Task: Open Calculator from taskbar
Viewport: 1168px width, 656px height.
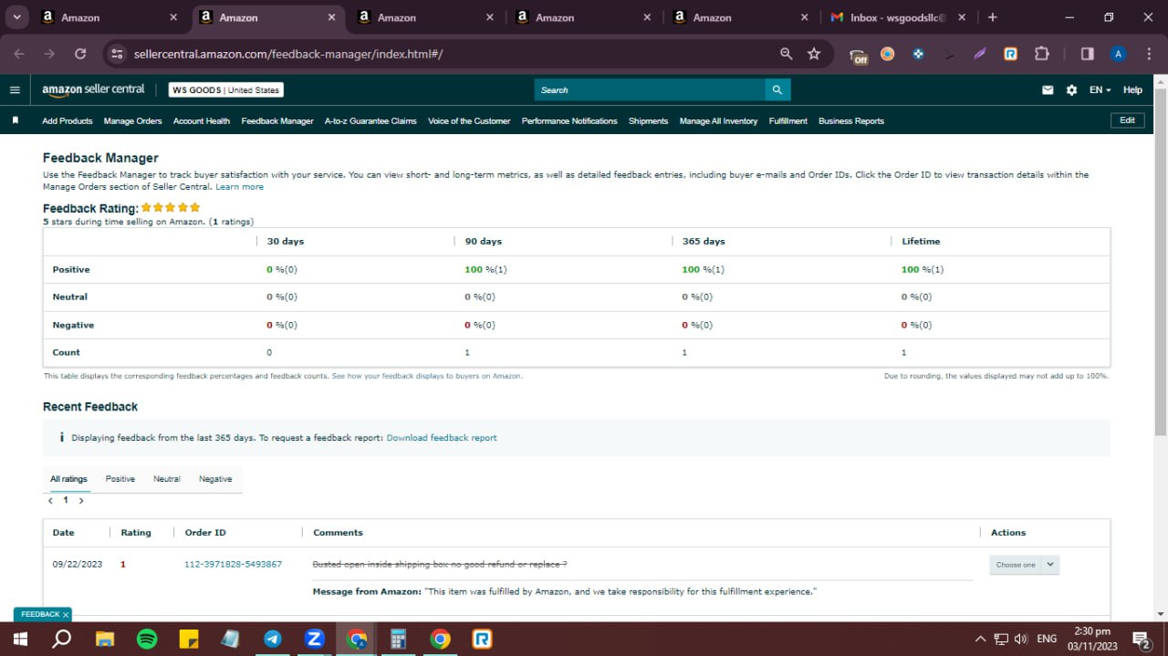Action: (398, 639)
